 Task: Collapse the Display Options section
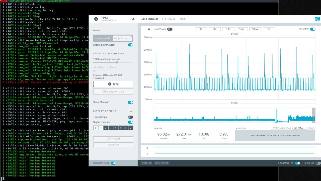coord(131,111)
